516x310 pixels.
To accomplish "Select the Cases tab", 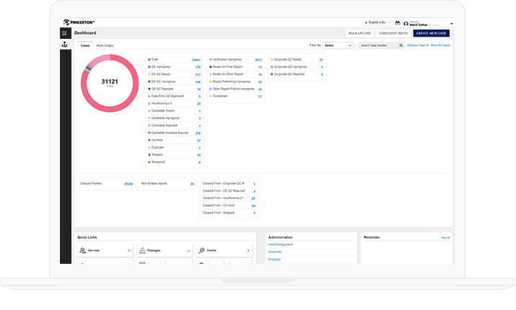I will click(85, 45).
